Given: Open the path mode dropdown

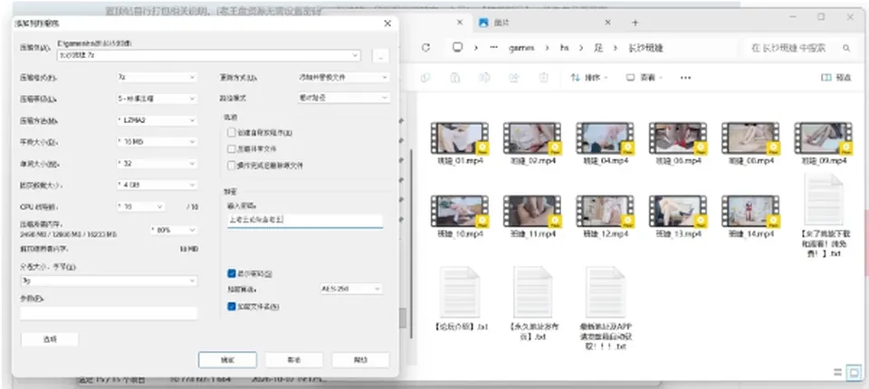Looking at the screenshot, I should pos(343,98).
